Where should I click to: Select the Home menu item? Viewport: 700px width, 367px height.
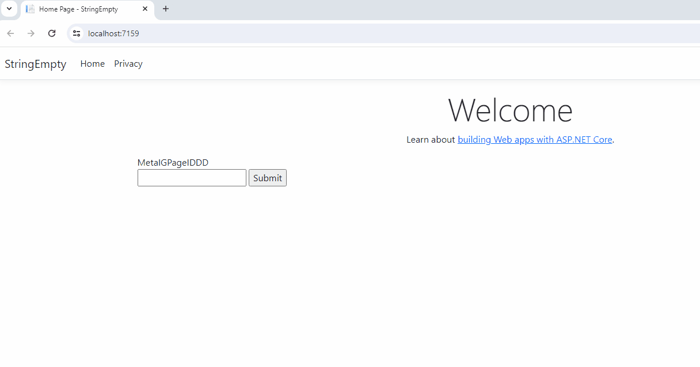coord(92,63)
